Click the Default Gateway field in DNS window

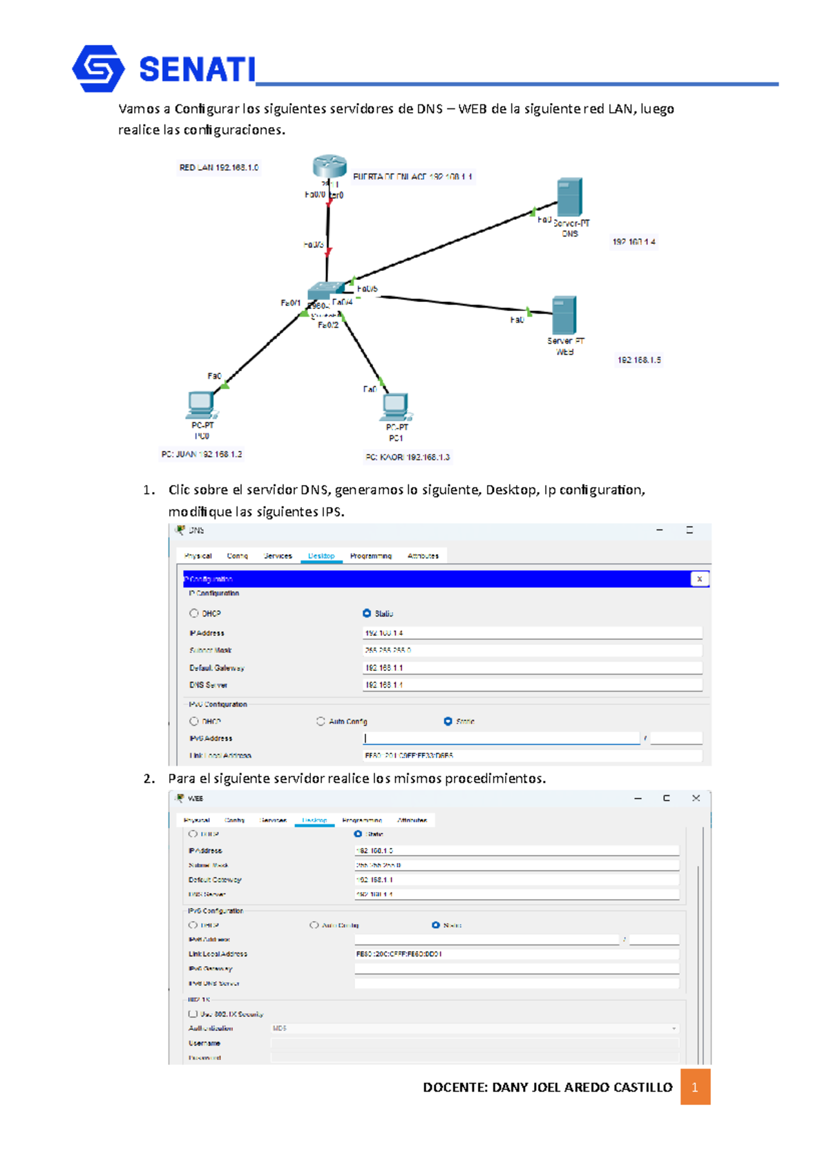pos(533,668)
